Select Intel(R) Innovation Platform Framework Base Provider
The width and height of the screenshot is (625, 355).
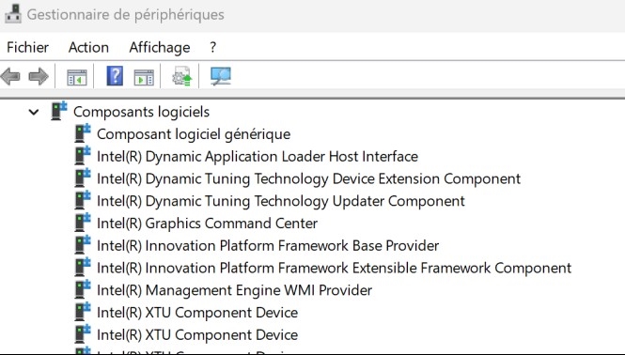tap(268, 246)
